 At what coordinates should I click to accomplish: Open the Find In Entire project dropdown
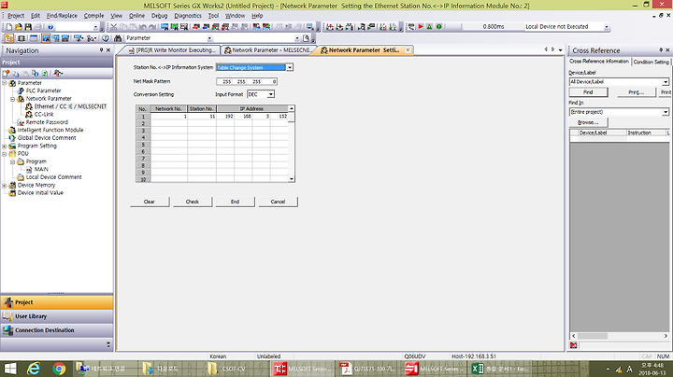666,112
